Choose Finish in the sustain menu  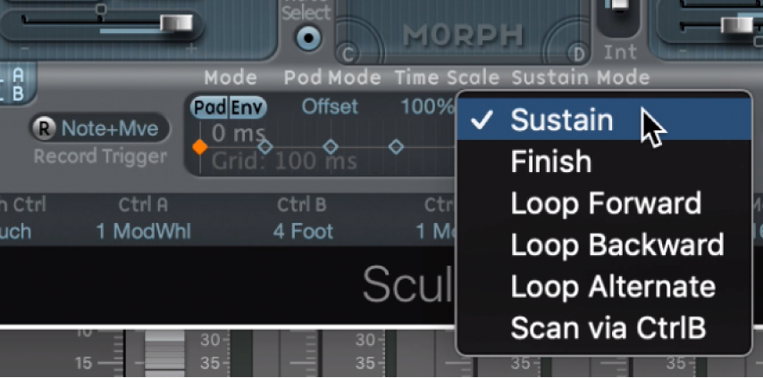tap(551, 162)
